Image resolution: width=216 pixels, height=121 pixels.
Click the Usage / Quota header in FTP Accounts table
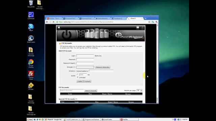[107, 94]
